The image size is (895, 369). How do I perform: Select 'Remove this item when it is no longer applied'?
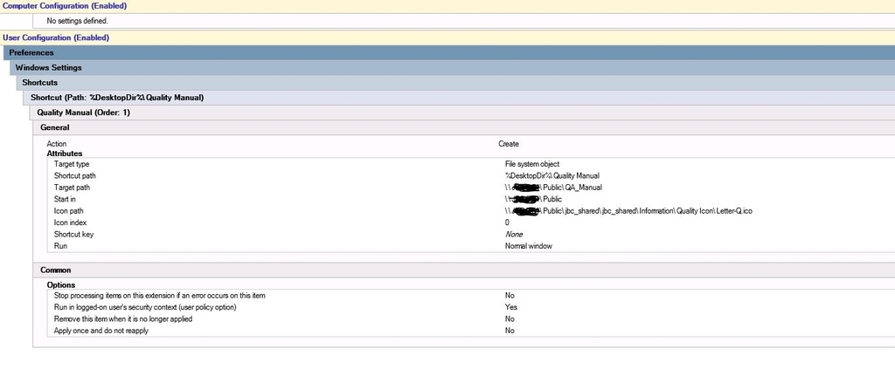point(123,319)
